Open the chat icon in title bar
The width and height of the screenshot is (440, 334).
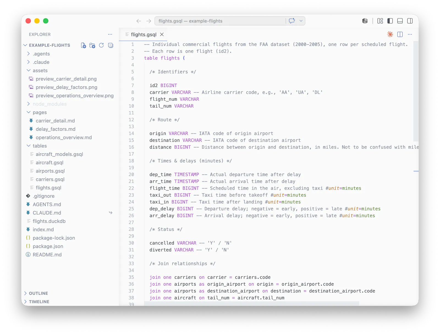[292, 21]
